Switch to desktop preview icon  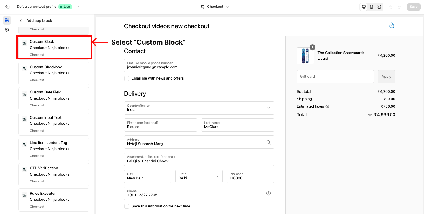[x=364, y=7]
